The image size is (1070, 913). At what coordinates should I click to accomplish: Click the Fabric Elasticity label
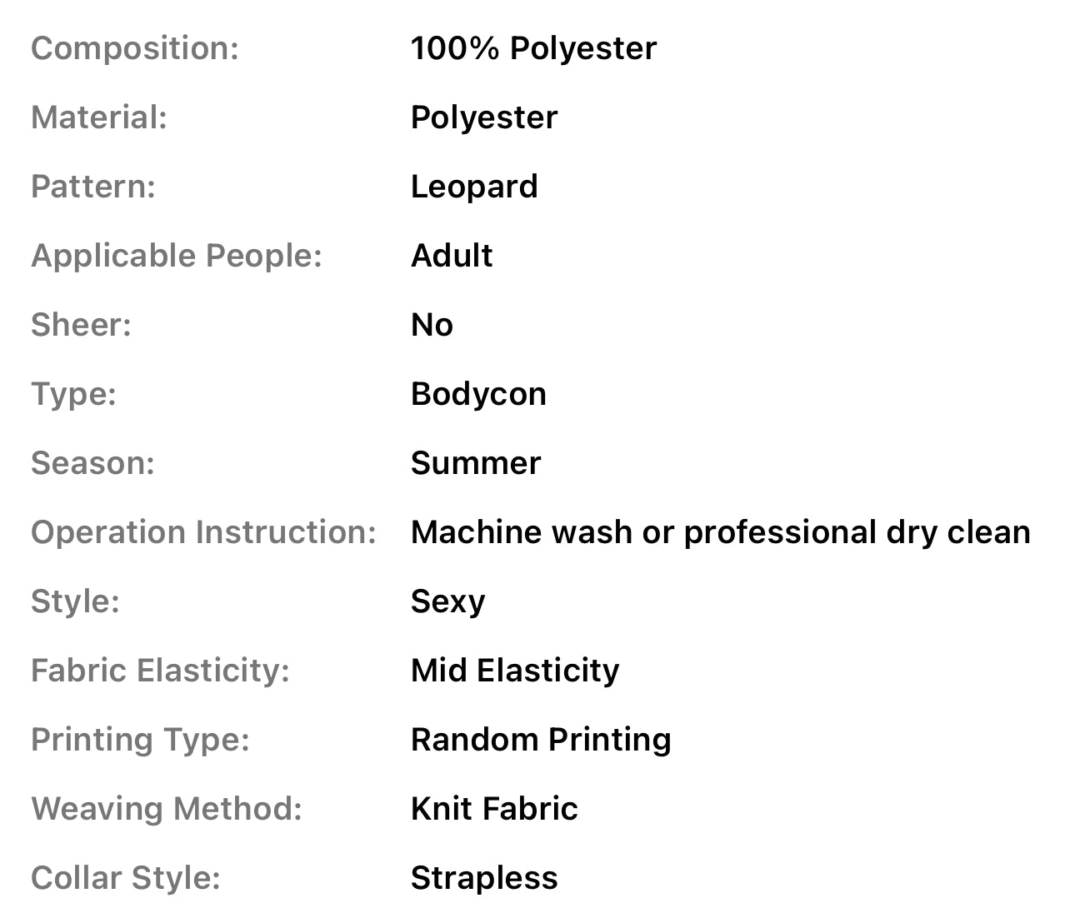160,671
